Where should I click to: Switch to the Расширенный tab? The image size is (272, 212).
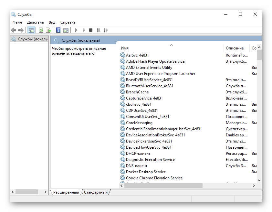(x=66, y=192)
